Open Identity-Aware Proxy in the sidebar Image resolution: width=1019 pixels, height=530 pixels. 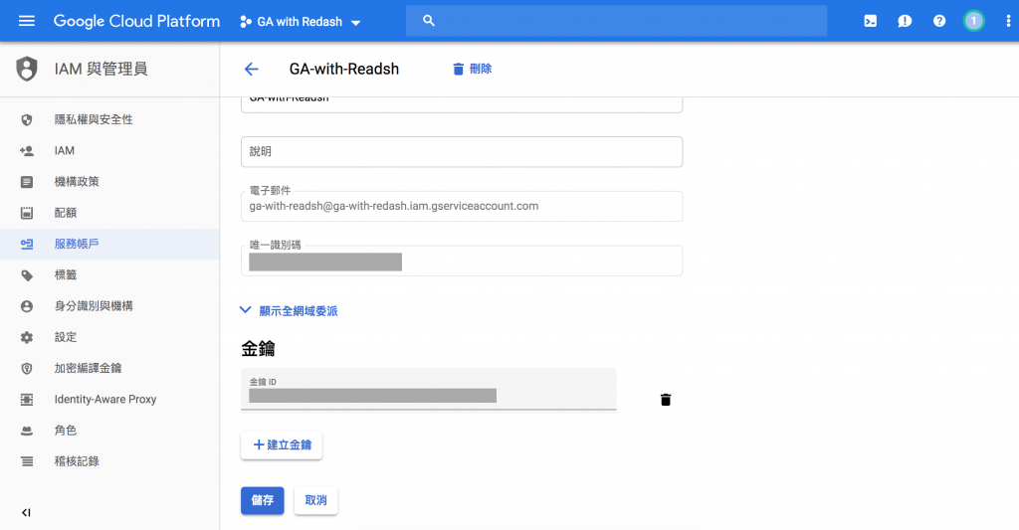(109, 400)
